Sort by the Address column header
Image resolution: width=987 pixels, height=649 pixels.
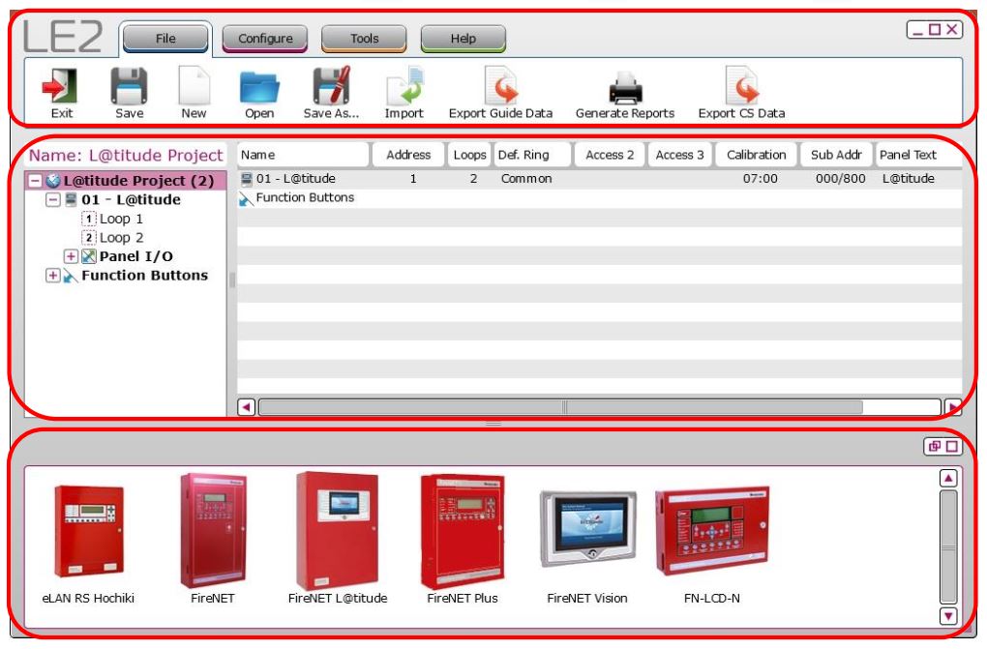408,155
